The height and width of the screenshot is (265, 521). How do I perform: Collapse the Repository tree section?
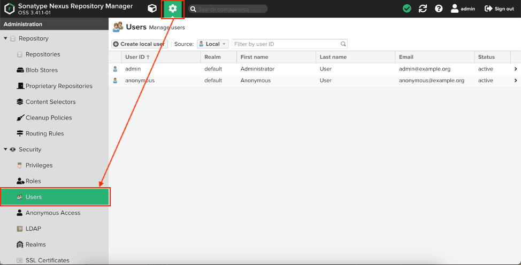pyautogui.click(x=5, y=38)
